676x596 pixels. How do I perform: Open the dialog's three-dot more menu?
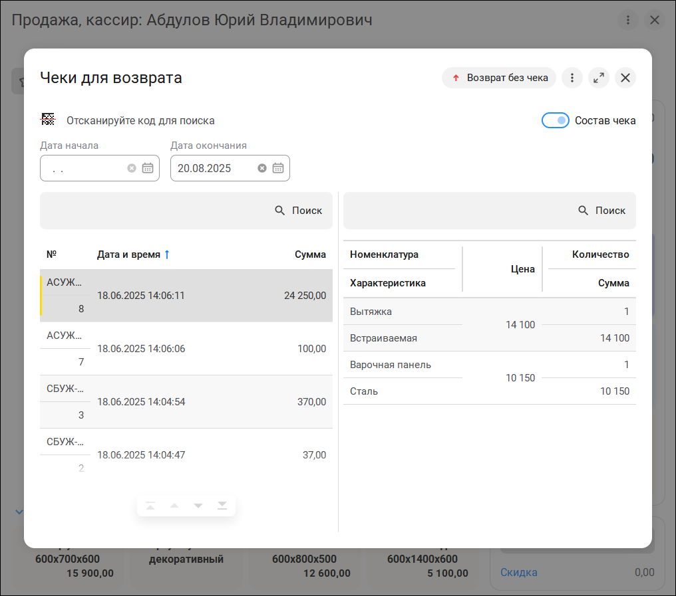572,78
